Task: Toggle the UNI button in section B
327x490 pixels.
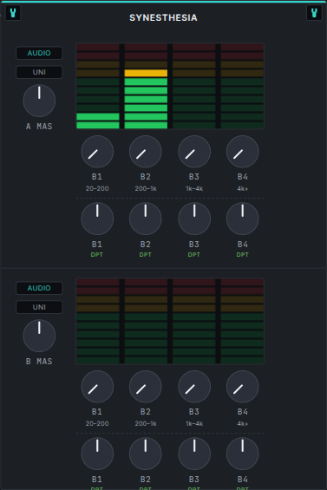Action: tap(39, 307)
